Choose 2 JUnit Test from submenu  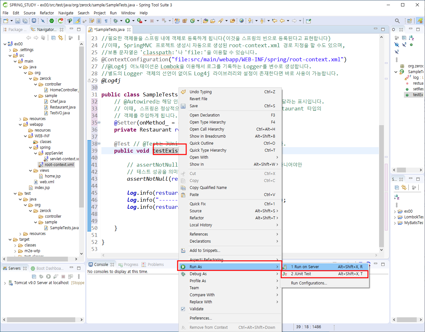coord(325,274)
